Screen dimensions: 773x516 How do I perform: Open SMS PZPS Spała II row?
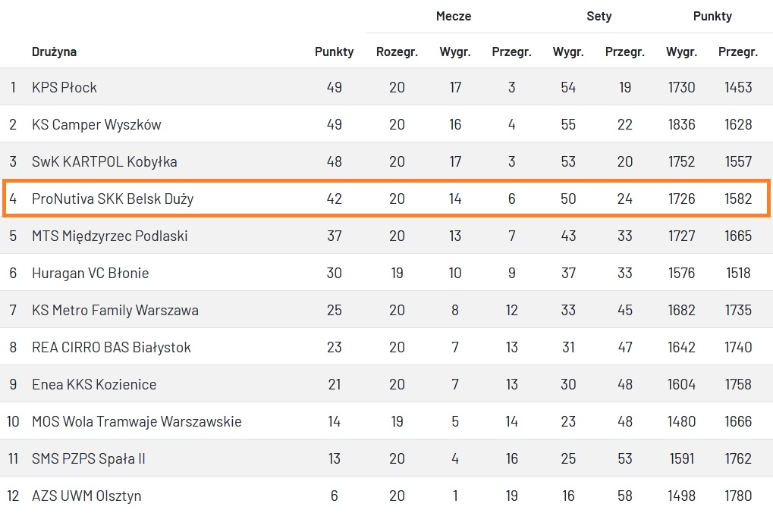click(88, 458)
